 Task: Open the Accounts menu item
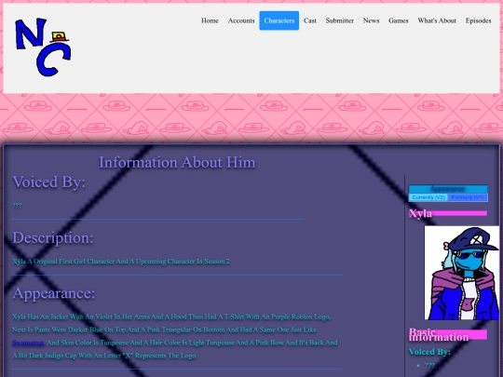[241, 20]
